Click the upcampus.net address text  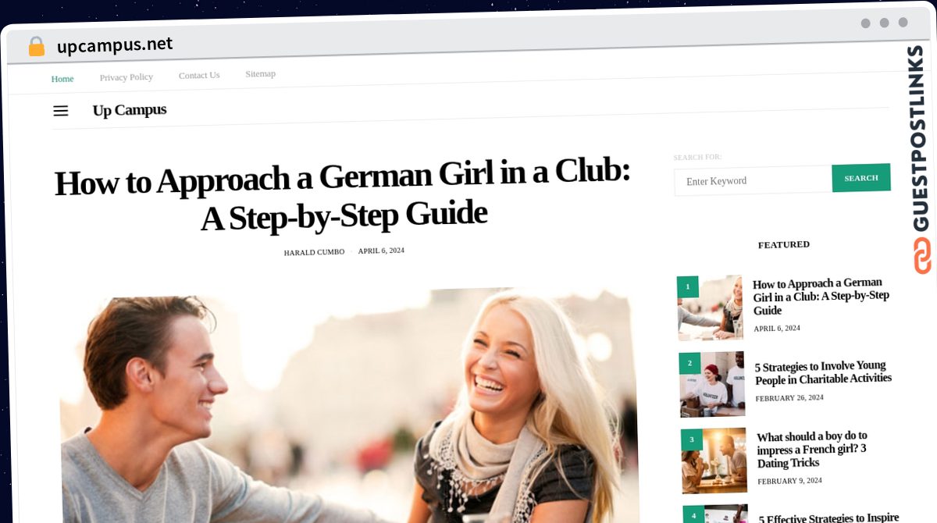point(115,44)
